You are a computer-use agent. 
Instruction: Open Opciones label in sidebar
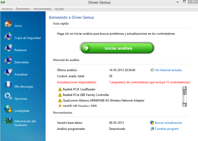point(21,99)
